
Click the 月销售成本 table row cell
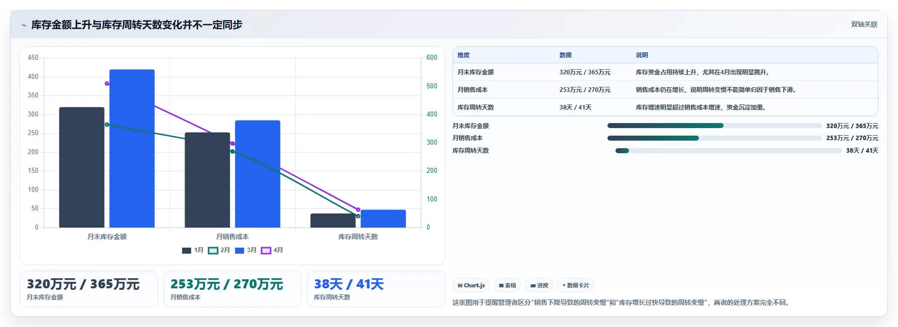pos(473,90)
